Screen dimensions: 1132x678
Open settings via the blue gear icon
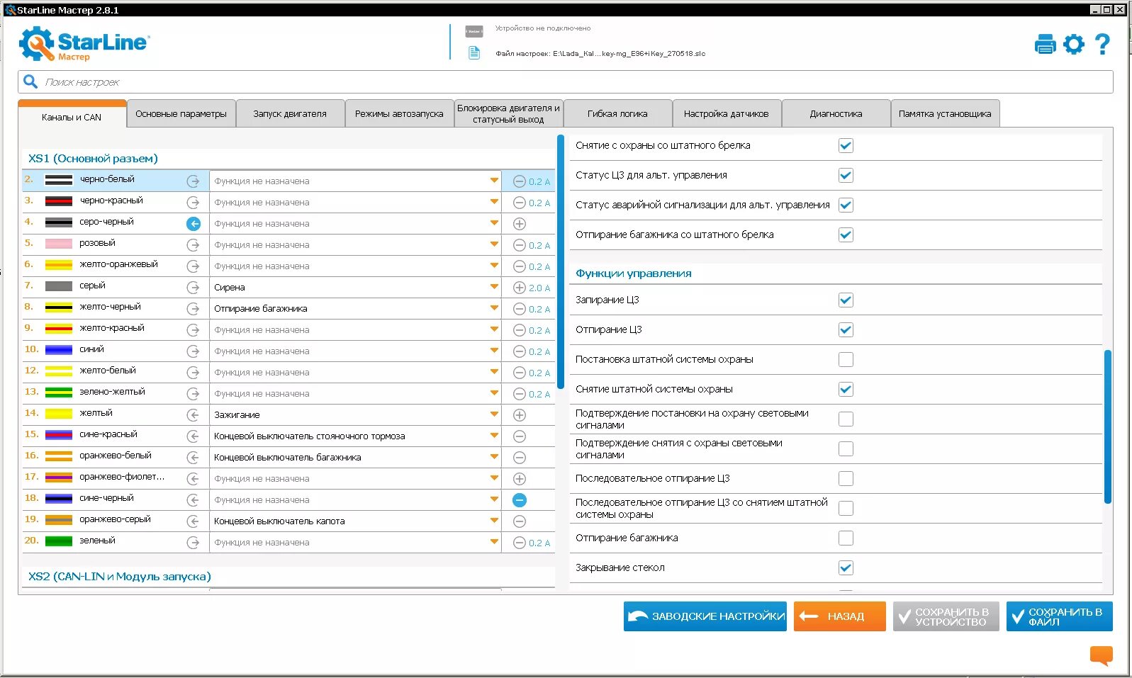click(1074, 44)
